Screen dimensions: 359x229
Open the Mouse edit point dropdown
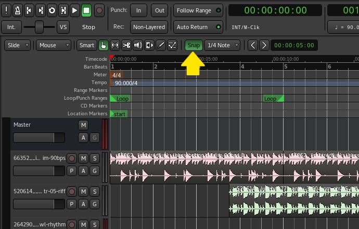pos(54,45)
